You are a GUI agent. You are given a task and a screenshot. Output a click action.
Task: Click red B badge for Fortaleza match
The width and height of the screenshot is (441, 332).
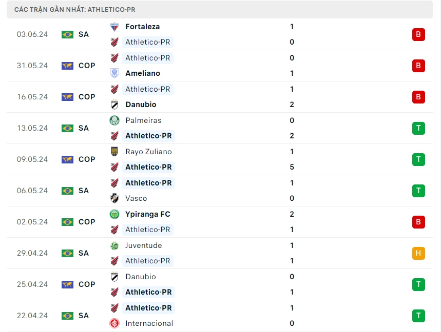tap(418, 34)
